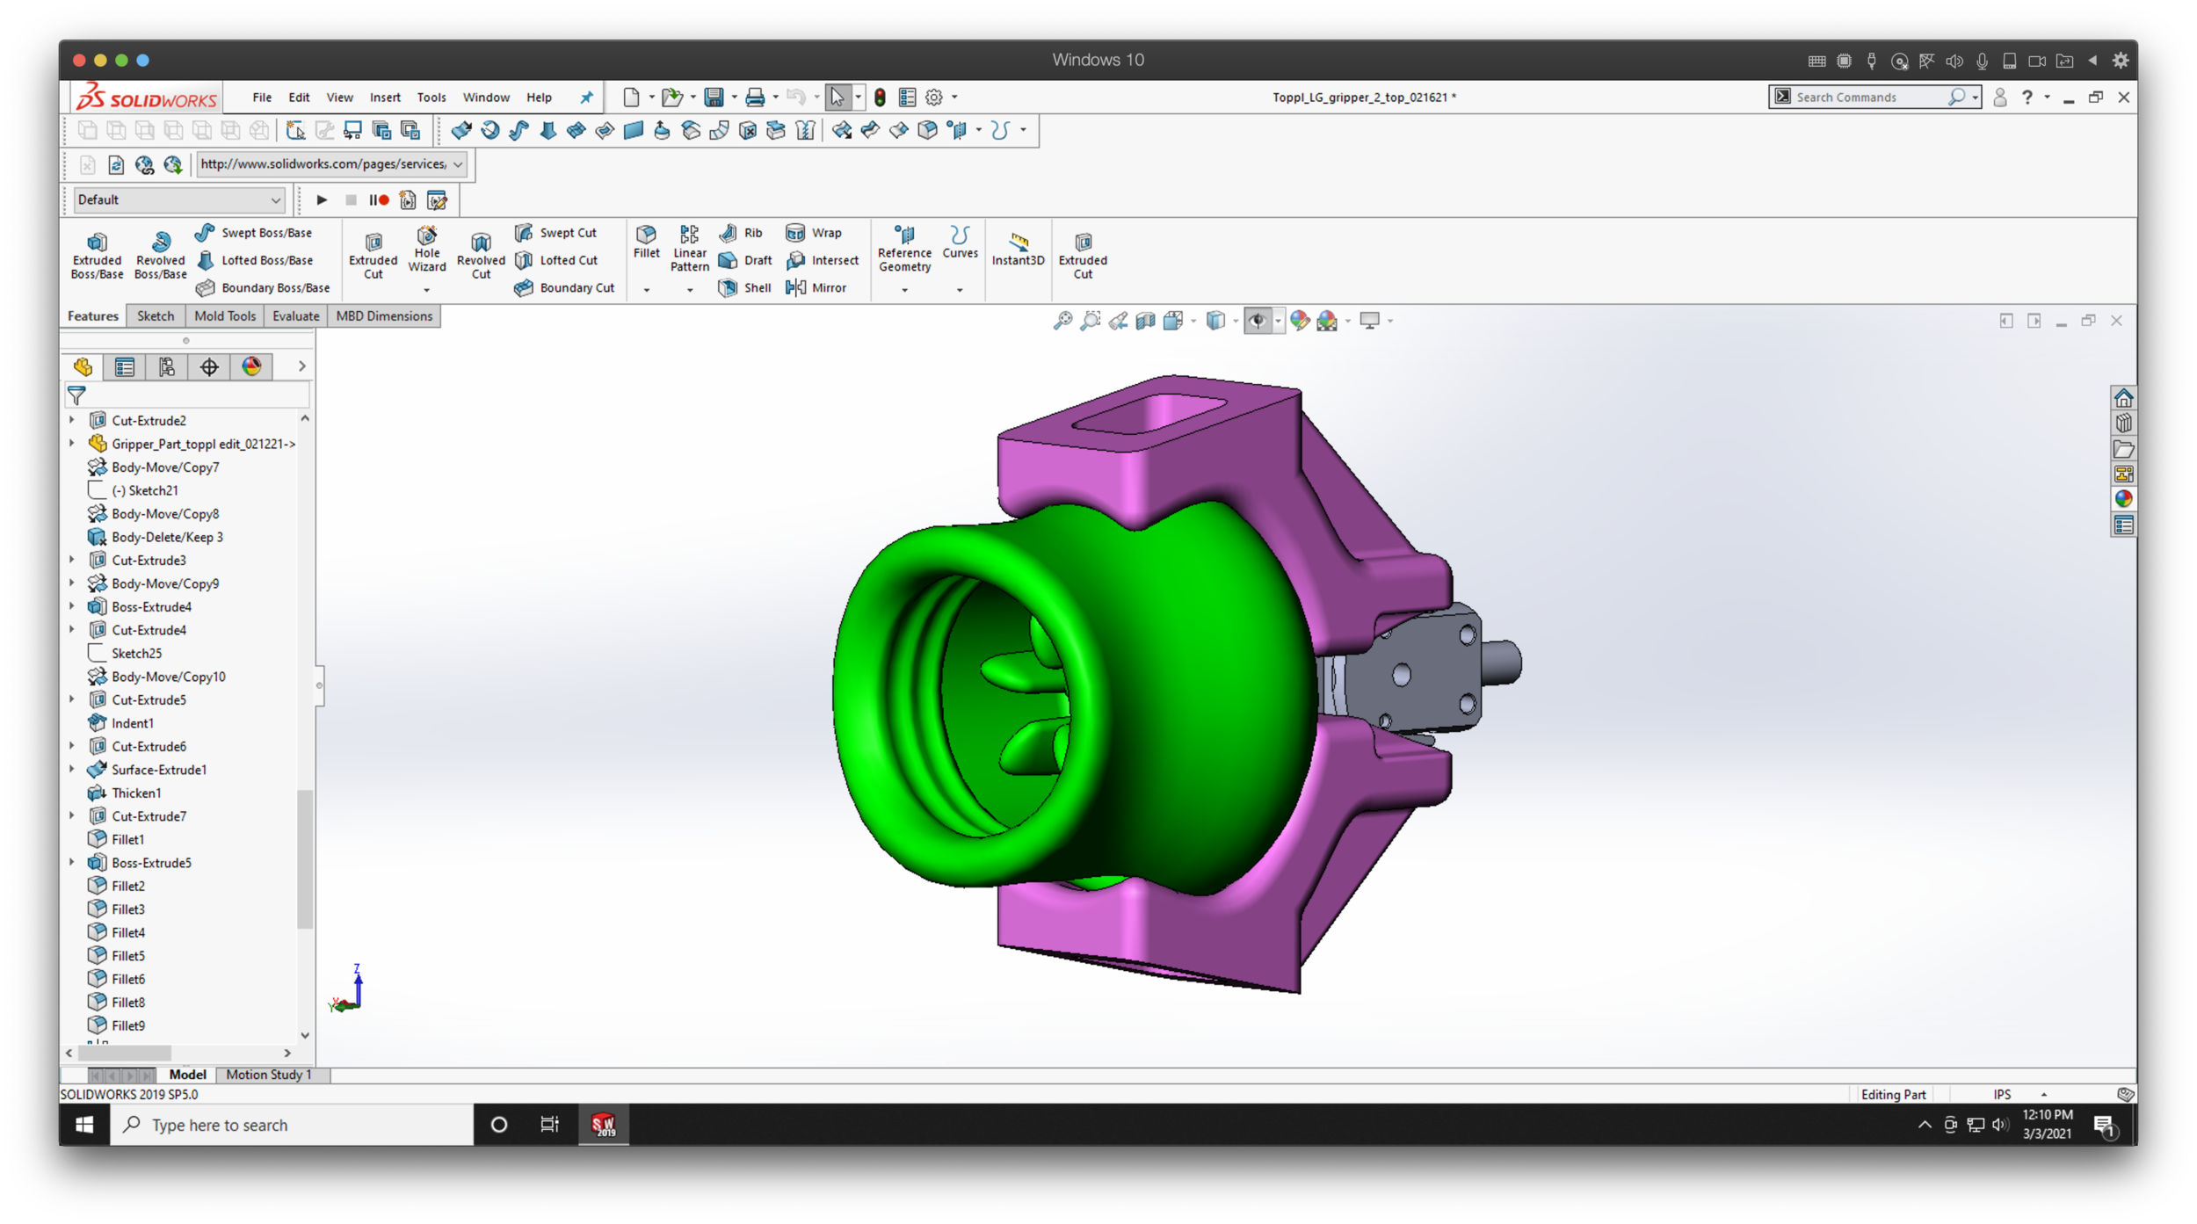Click the Boundary Cut button
The image size is (2197, 1224).
564,288
